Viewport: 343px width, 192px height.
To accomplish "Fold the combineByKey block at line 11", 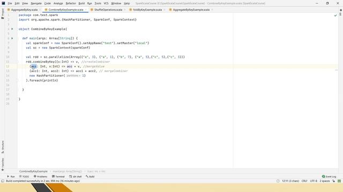I will tap(18, 62).
